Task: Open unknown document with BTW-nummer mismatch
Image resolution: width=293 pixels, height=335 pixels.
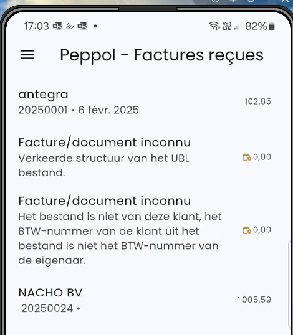Action: pyautogui.click(x=145, y=230)
